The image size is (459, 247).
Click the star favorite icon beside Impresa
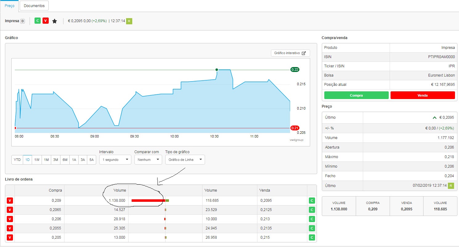(x=55, y=21)
